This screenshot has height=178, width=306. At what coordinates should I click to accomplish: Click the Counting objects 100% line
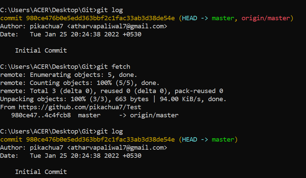[x=80, y=83]
